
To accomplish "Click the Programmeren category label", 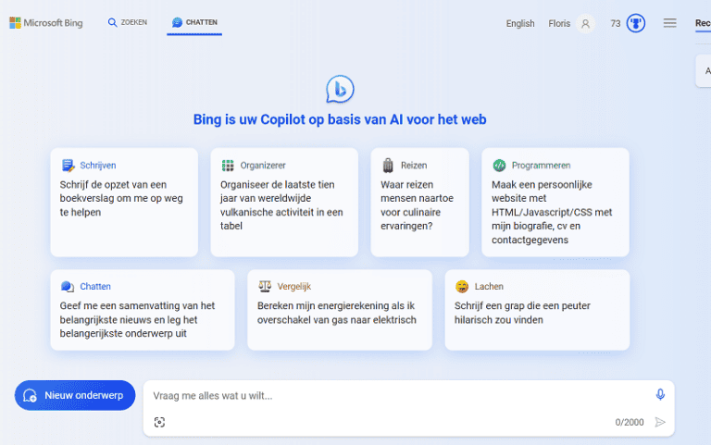I will coord(541,166).
